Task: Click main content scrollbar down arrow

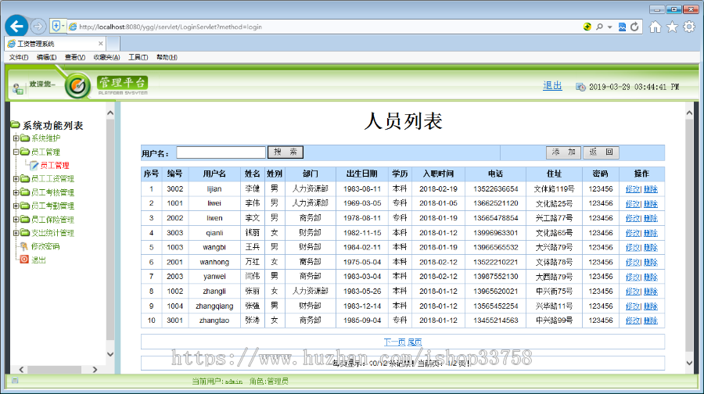Action: [x=690, y=363]
